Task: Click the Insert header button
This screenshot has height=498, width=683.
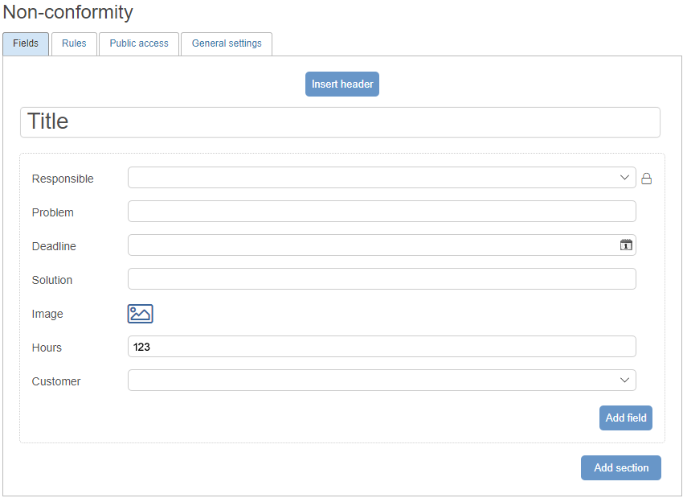Action: pos(342,84)
